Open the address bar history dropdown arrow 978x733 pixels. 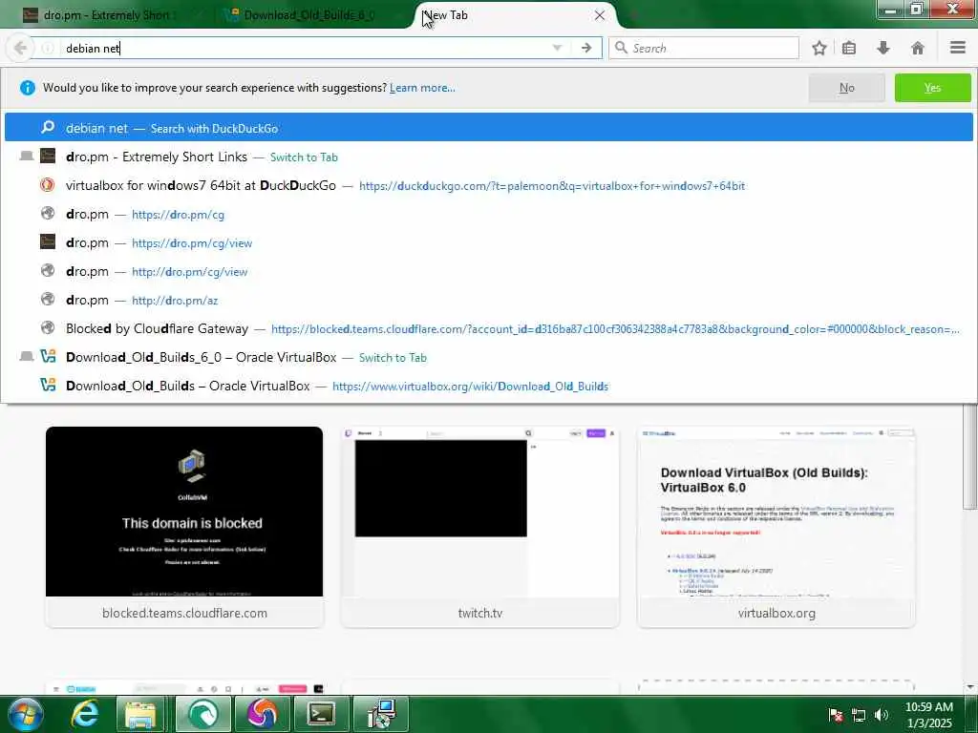pos(557,48)
